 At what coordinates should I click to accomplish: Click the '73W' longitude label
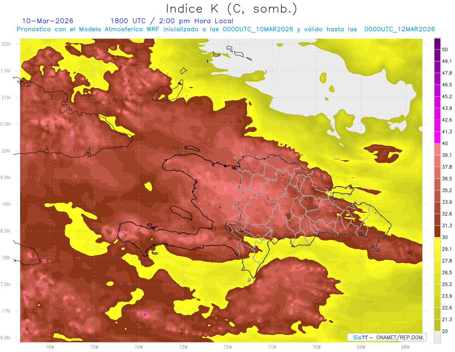point(183,347)
